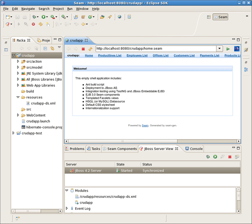Follow the Seam link in footer
This screenshot has width=252, height=224.
145,125
